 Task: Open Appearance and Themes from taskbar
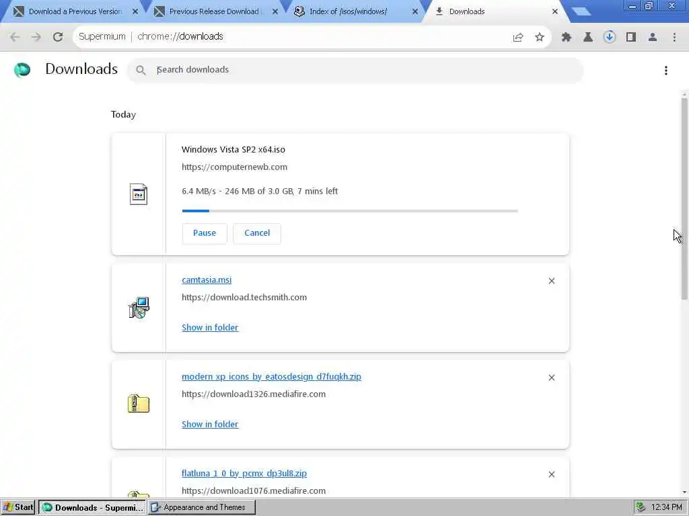click(201, 507)
